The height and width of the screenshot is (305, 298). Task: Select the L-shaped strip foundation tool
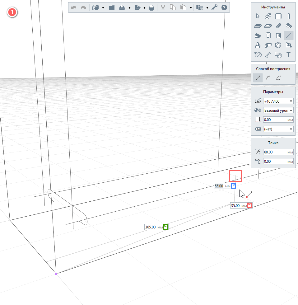point(268,45)
